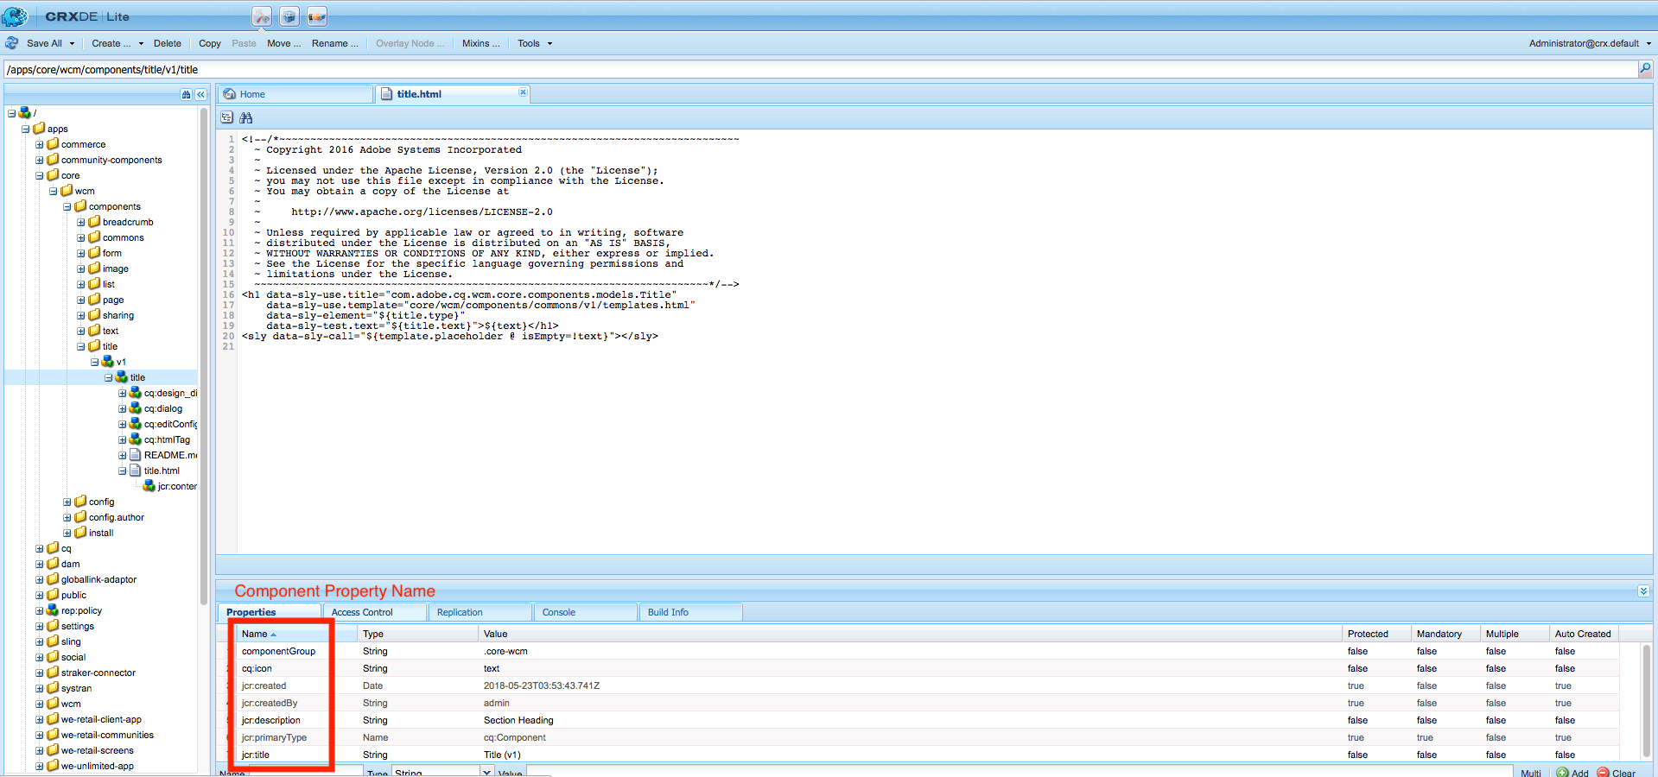Select the sharing folder in tree

point(118,315)
